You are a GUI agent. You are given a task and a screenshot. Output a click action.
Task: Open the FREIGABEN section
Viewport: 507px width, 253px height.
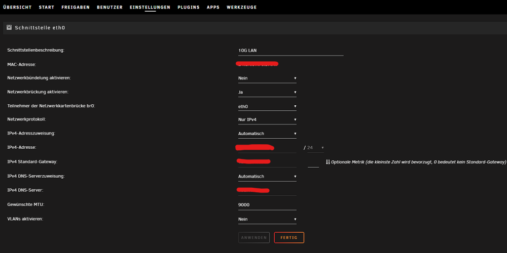pyautogui.click(x=76, y=7)
